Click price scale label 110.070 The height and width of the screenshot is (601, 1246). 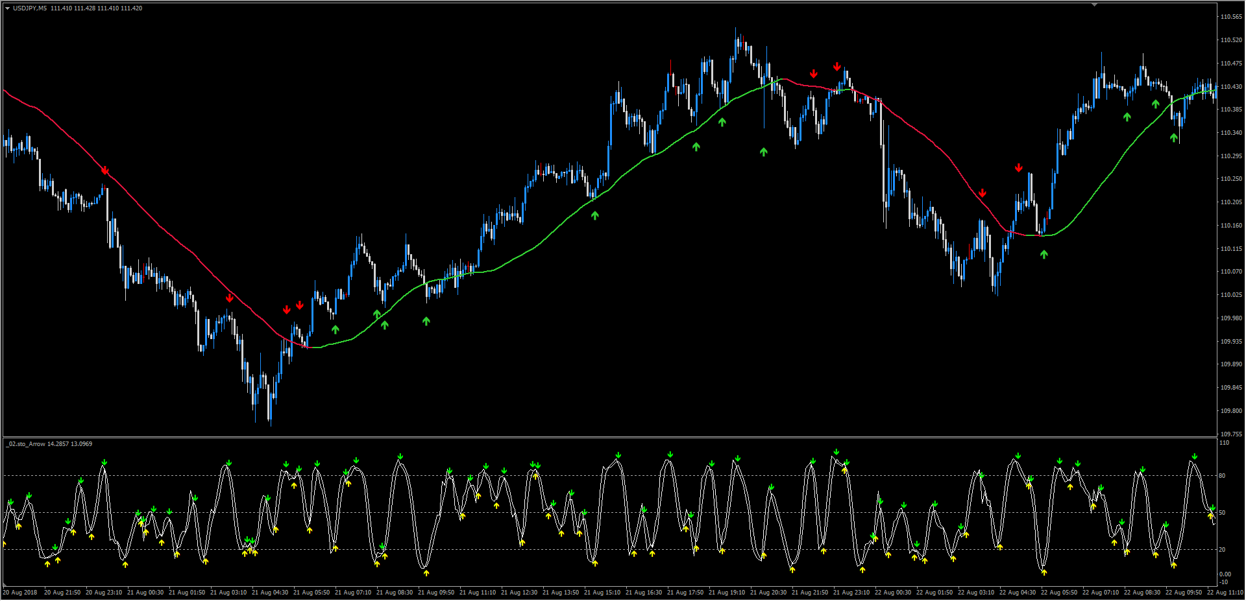click(1231, 272)
